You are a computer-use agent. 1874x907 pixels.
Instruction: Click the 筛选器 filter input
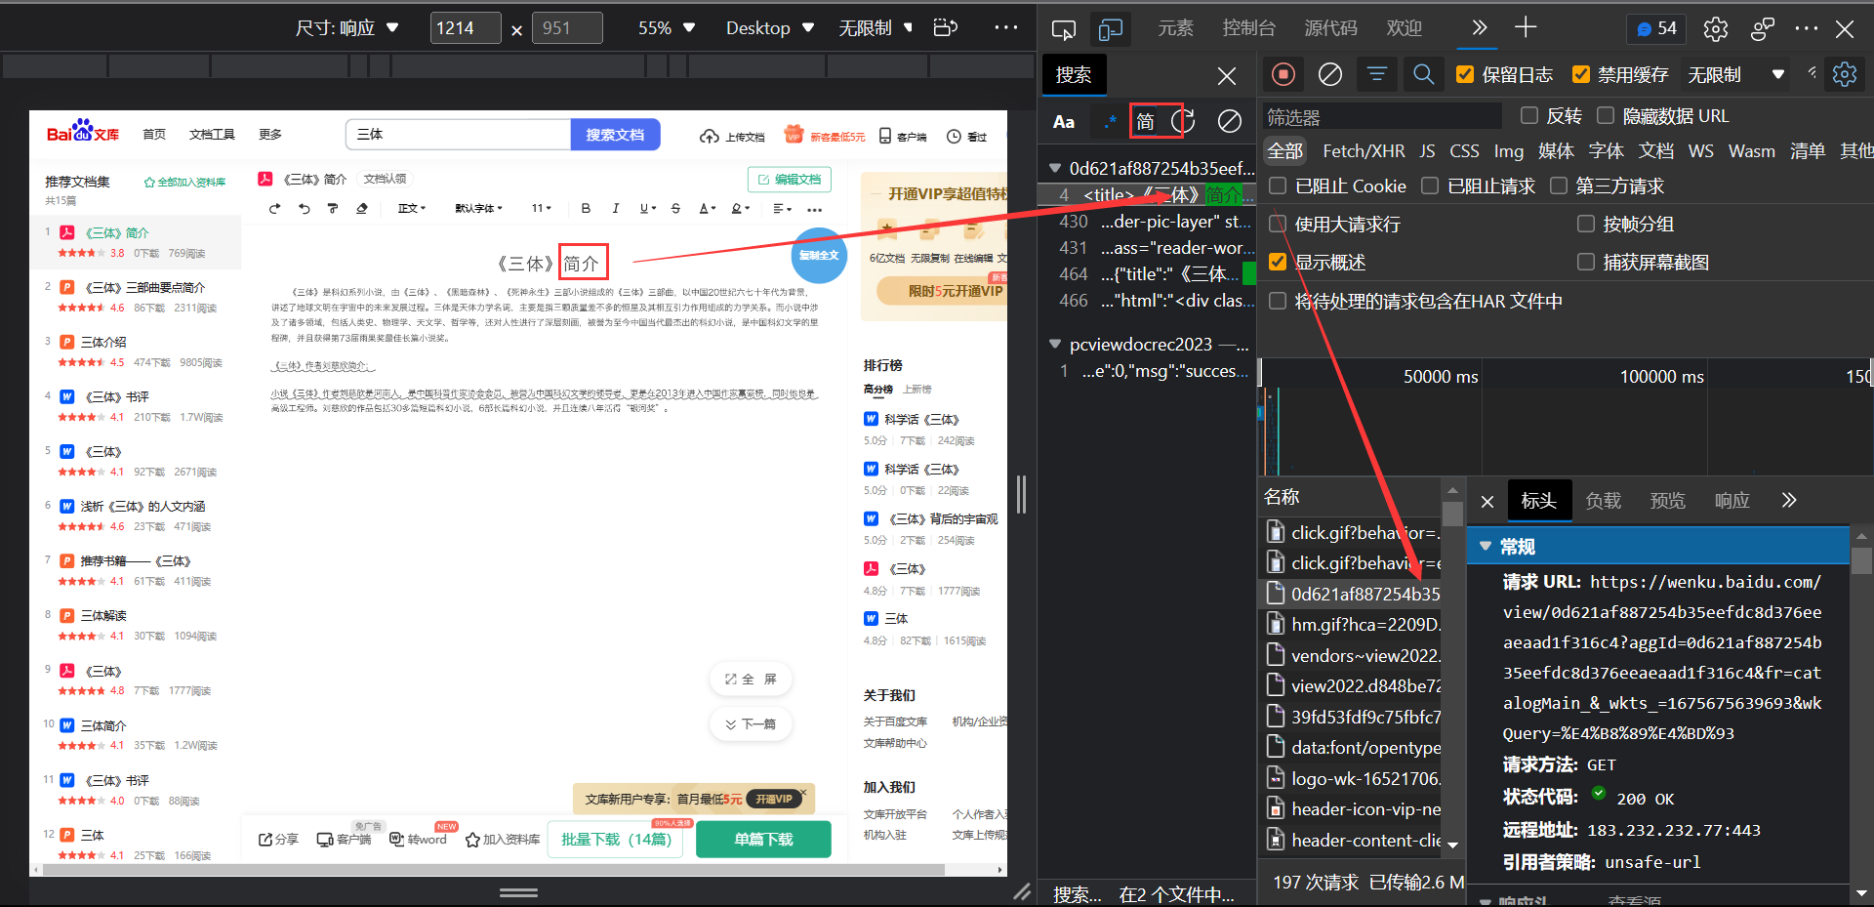[x=1382, y=116]
